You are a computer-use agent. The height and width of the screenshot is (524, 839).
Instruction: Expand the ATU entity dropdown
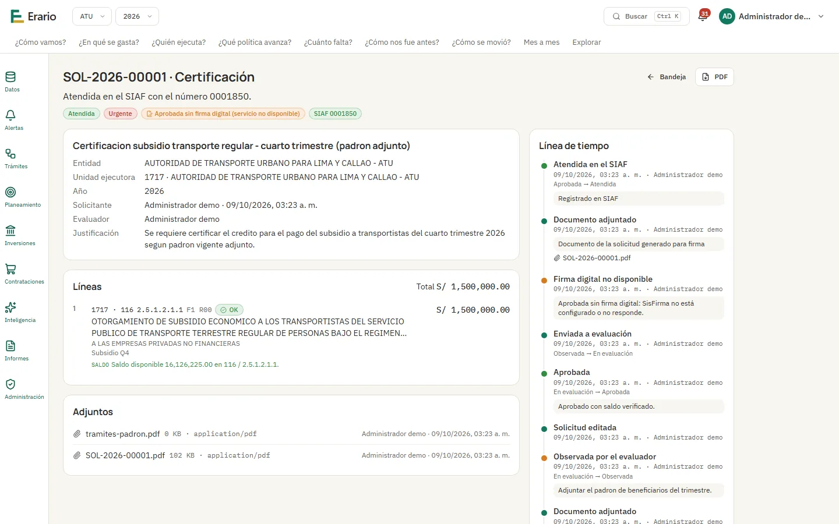[x=92, y=16]
